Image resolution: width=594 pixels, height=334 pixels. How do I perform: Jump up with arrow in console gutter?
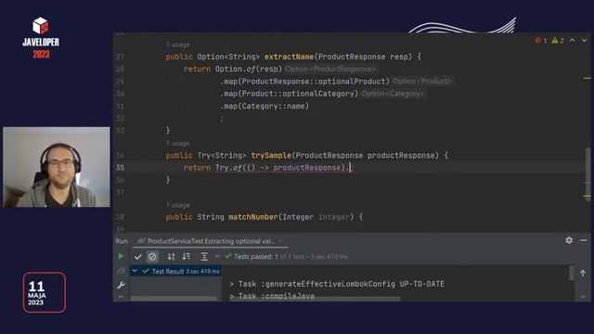point(583,273)
